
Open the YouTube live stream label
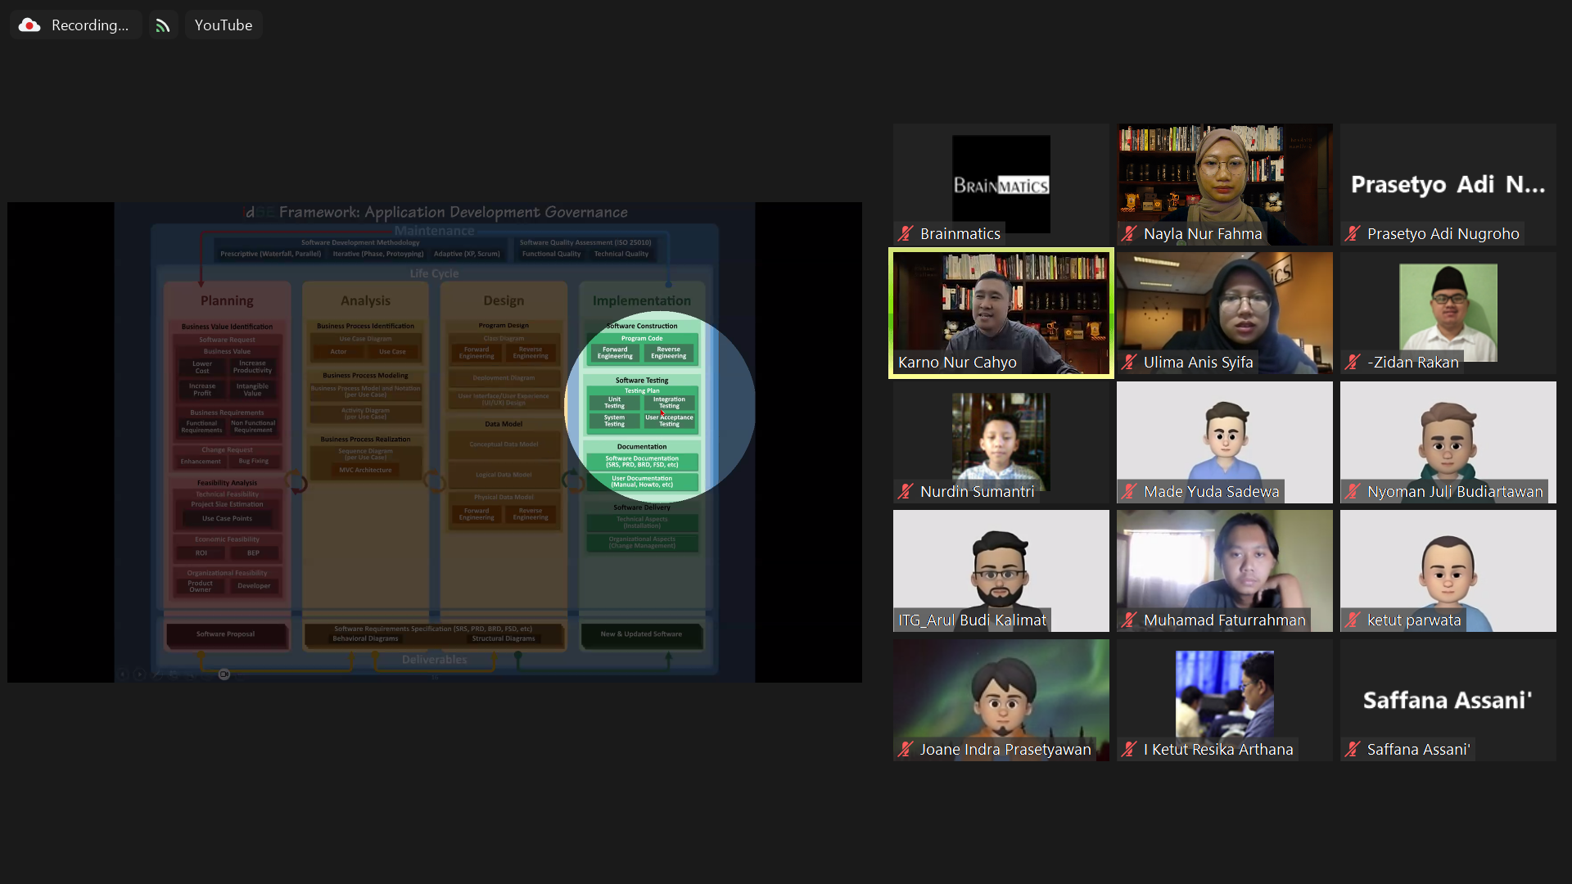click(223, 25)
